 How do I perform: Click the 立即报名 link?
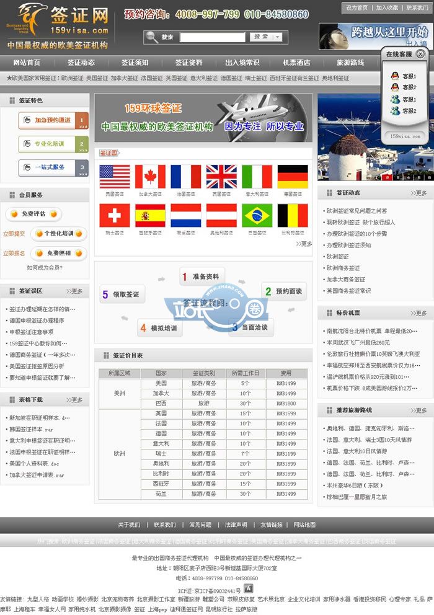(x=14, y=254)
